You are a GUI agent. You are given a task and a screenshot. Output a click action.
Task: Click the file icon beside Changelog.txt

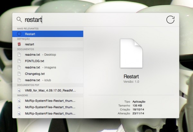tap(19, 74)
